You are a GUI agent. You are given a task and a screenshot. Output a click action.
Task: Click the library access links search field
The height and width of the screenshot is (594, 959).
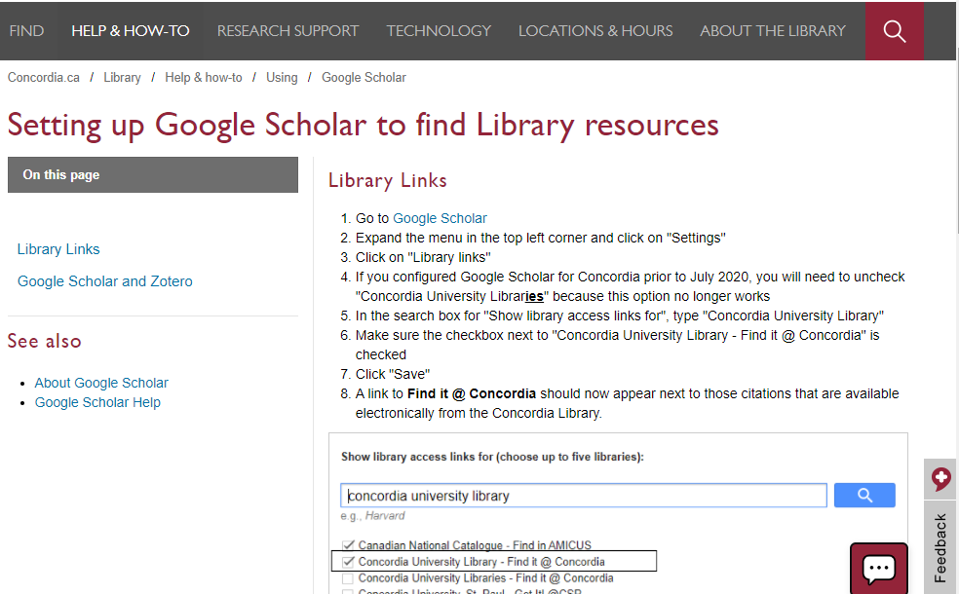pyautogui.click(x=584, y=495)
